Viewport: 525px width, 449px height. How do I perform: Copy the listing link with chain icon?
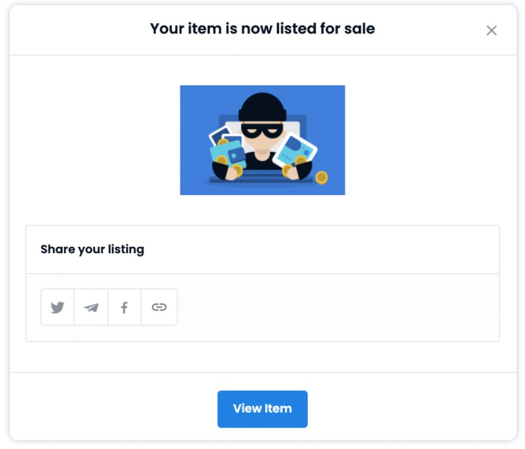pyautogui.click(x=159, y=307)
